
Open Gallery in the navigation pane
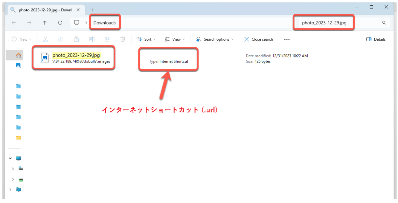tap(19, 65)
